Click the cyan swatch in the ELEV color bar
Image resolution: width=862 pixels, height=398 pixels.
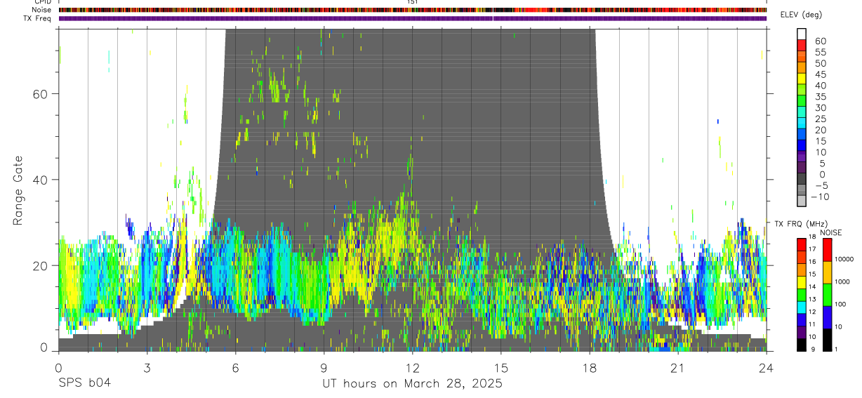[x=802, y=123]
